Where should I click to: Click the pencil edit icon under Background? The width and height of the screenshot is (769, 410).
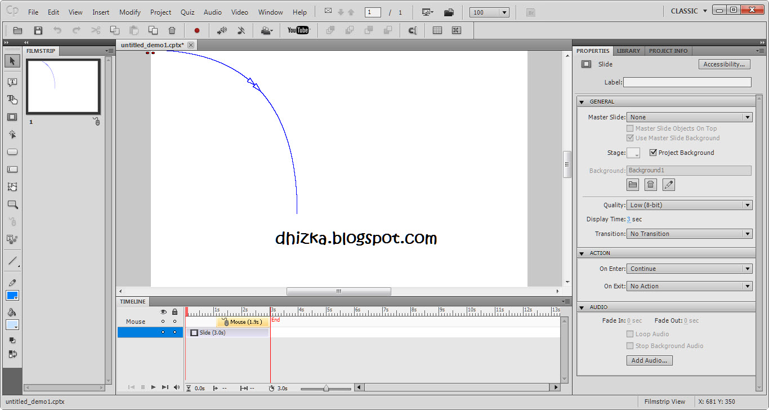click(x=668, y=184)
